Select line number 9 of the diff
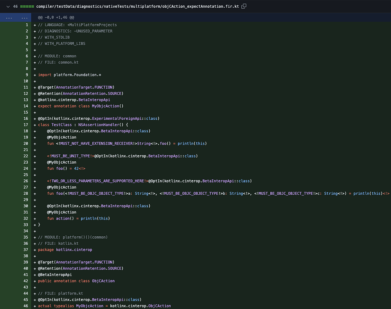 coord(27,75)
